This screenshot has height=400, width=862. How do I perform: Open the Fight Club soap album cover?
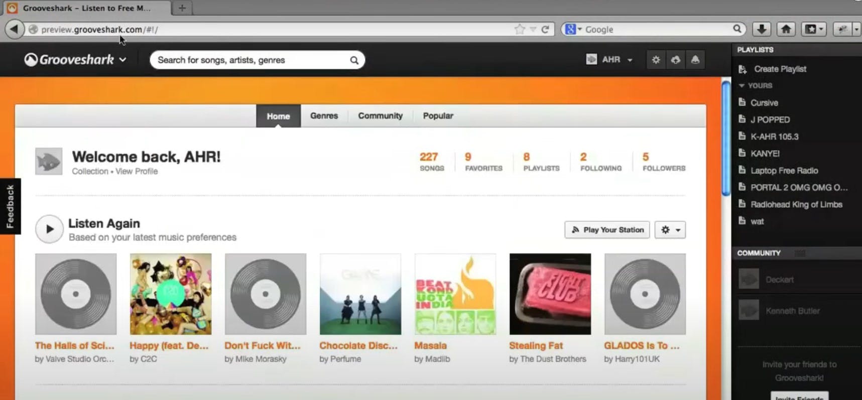coord(550,294)
